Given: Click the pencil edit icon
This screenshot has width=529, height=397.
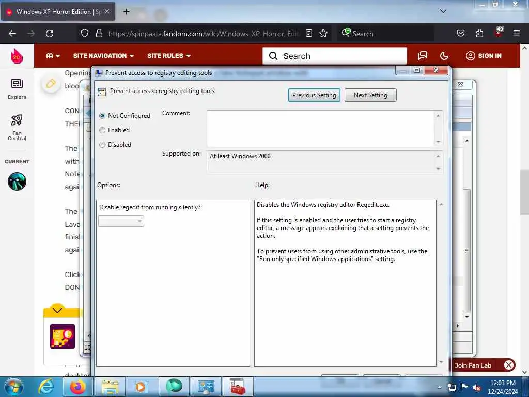Looking at the screenshot, I should (51, 83).
